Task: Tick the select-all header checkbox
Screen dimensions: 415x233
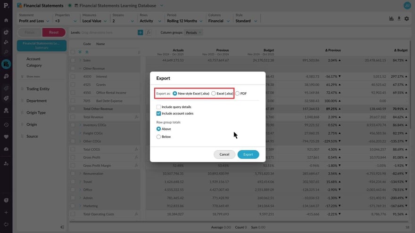Action: click(73, 52)
